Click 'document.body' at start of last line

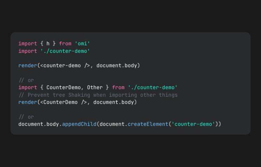tap(39, 124)
